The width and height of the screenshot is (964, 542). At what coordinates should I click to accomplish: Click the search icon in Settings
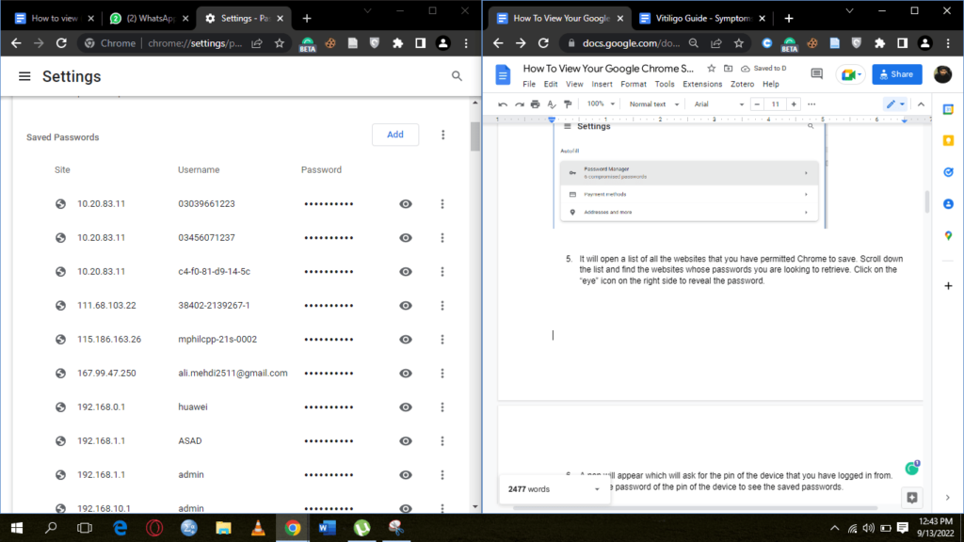[x=457, y=76]
